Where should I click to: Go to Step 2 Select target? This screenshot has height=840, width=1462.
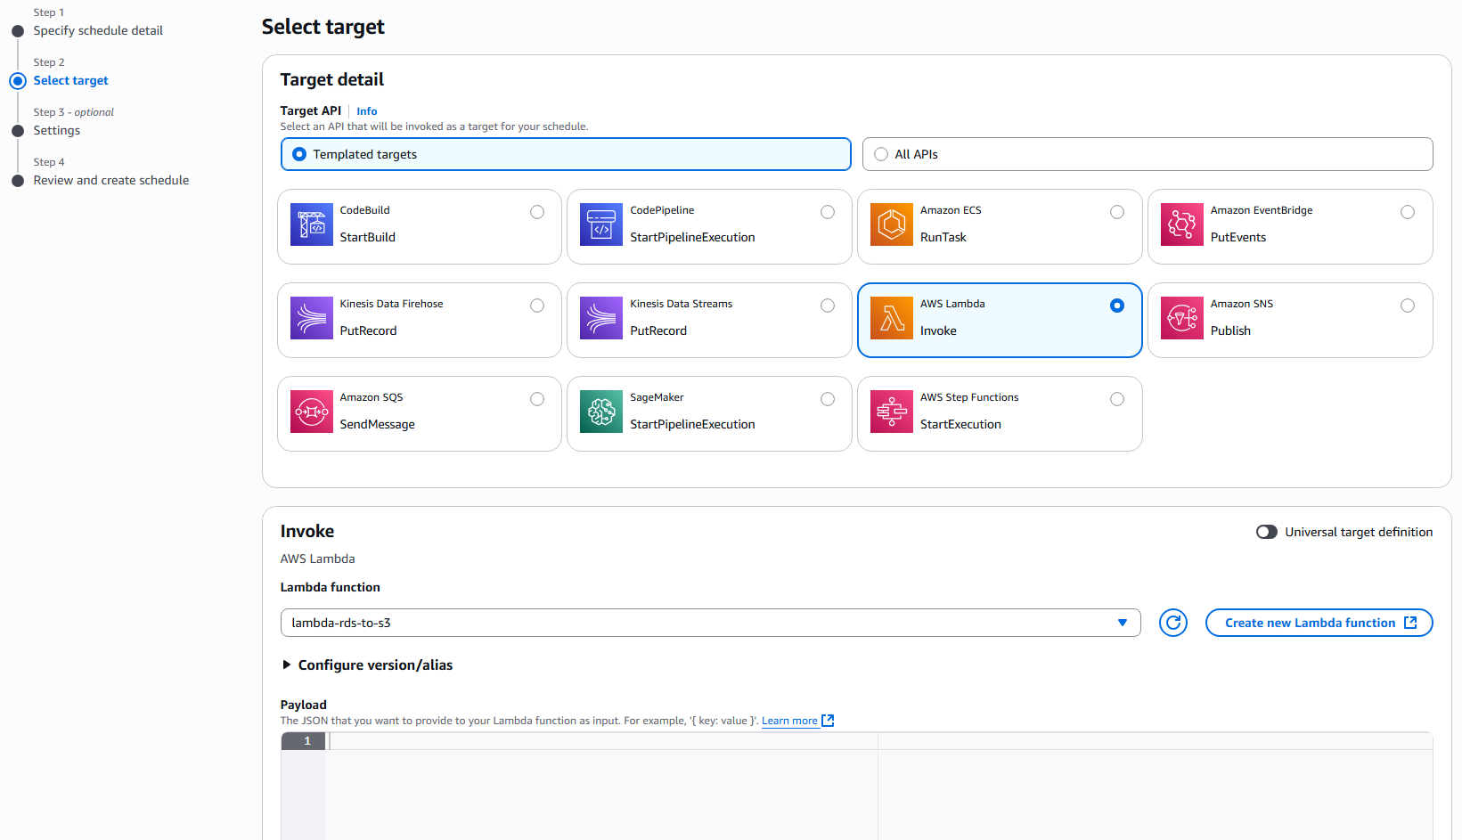pos(70,80)
